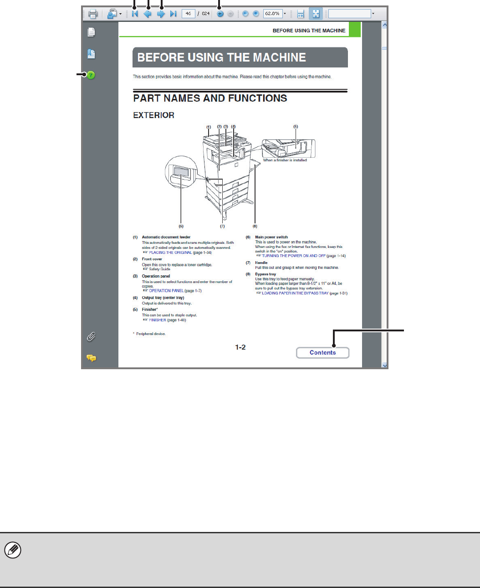The image size is (480, 588).
Task: Click the zoom in plus button
Action: point(256,14)
